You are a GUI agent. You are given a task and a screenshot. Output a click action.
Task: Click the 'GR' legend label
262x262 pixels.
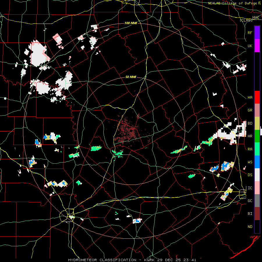(250, 110)
